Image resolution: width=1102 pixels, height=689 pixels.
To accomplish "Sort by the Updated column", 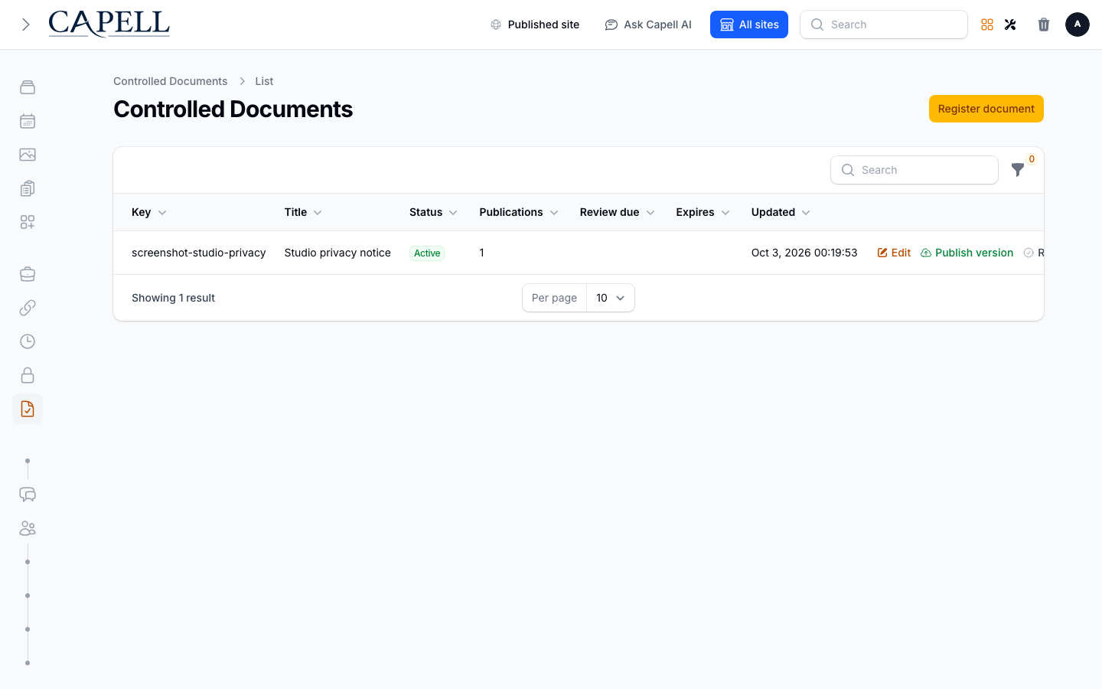I will pos(781,212).
